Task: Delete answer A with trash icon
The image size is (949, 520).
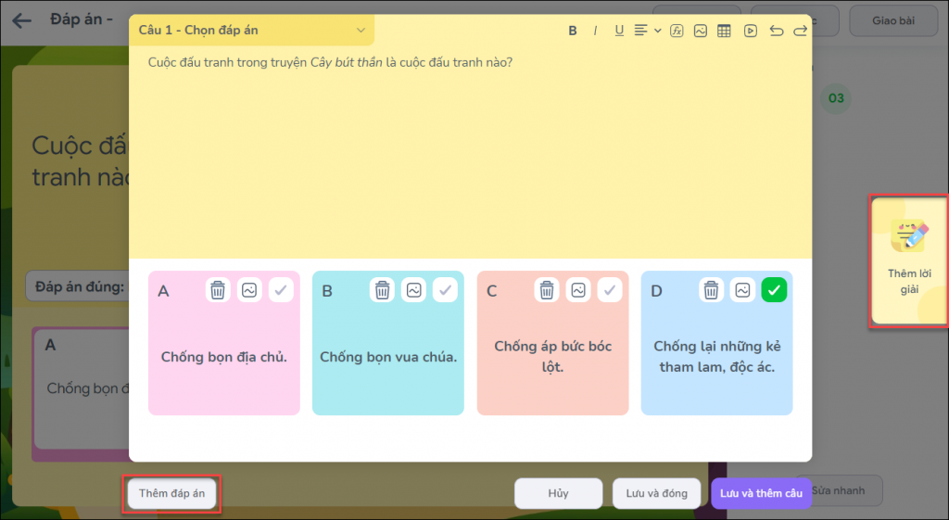Action: pos(218,290)
